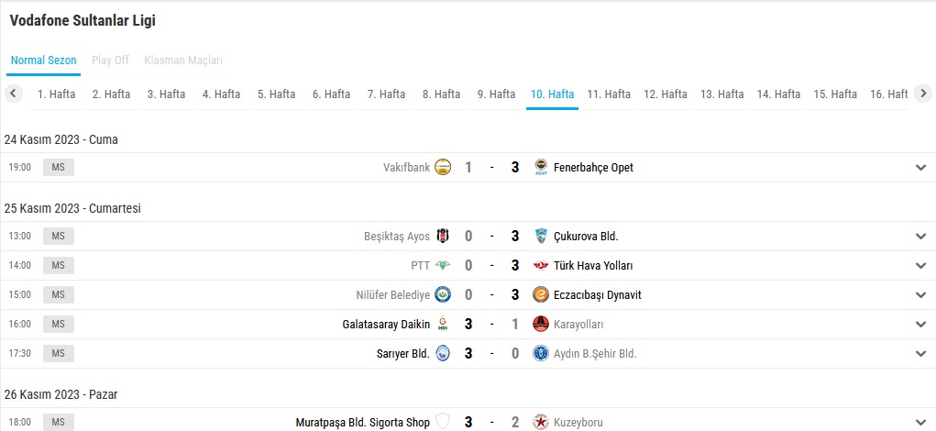Viewport: 936px width, 431px height.
Task: Expand the PTT vs Türk Hava Yolları match row
Action: point(920,265)
